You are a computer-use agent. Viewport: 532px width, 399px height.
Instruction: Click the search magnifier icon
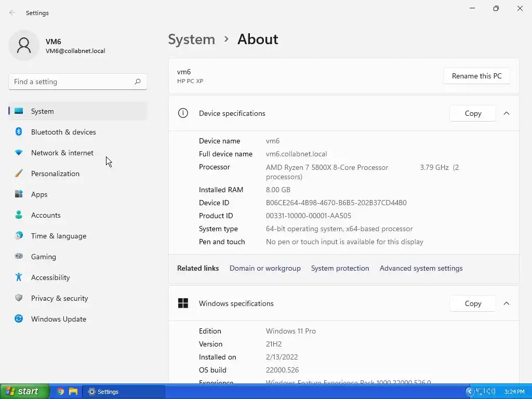[x=137, y=82]
